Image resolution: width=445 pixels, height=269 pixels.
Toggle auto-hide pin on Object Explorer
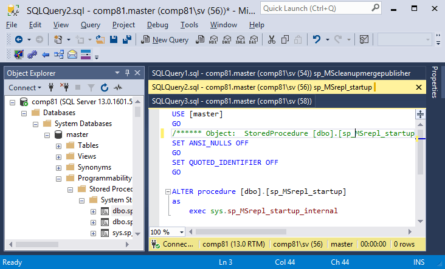(126, 73)
